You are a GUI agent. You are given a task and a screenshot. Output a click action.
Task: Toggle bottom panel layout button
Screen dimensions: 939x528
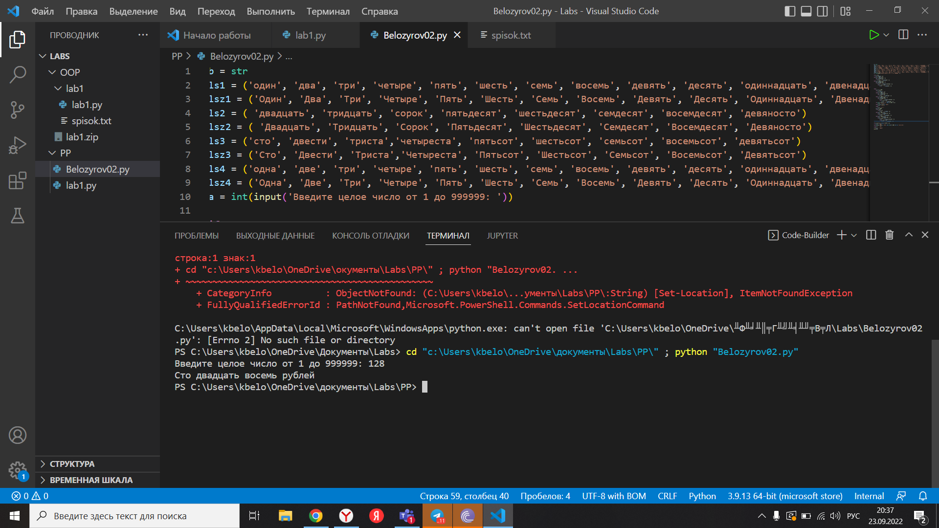pyautogui.click(x=806, y=11)
